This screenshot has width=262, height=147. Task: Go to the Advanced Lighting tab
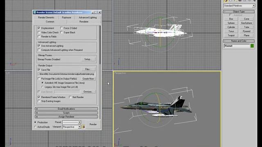point(88,18)
